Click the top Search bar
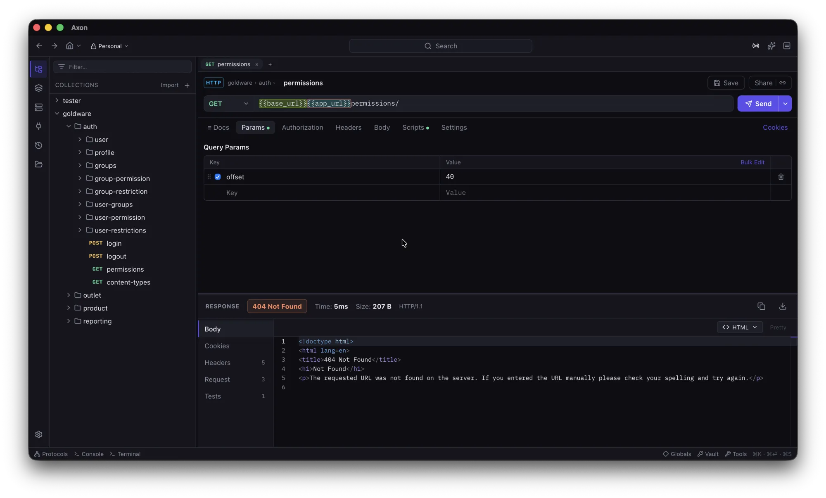Image resolution: width=826 pixels, height=498 pixels. (440, 46)
